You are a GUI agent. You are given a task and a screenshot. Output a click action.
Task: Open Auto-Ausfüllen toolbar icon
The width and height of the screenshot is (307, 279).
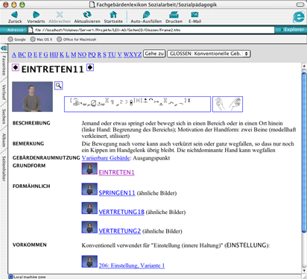tap(146, 14)
